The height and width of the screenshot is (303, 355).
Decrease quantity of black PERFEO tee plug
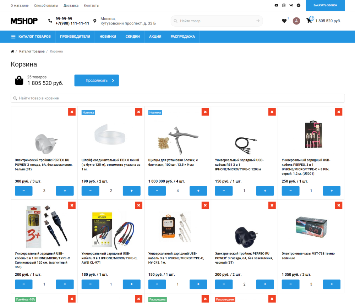[224, 284]
